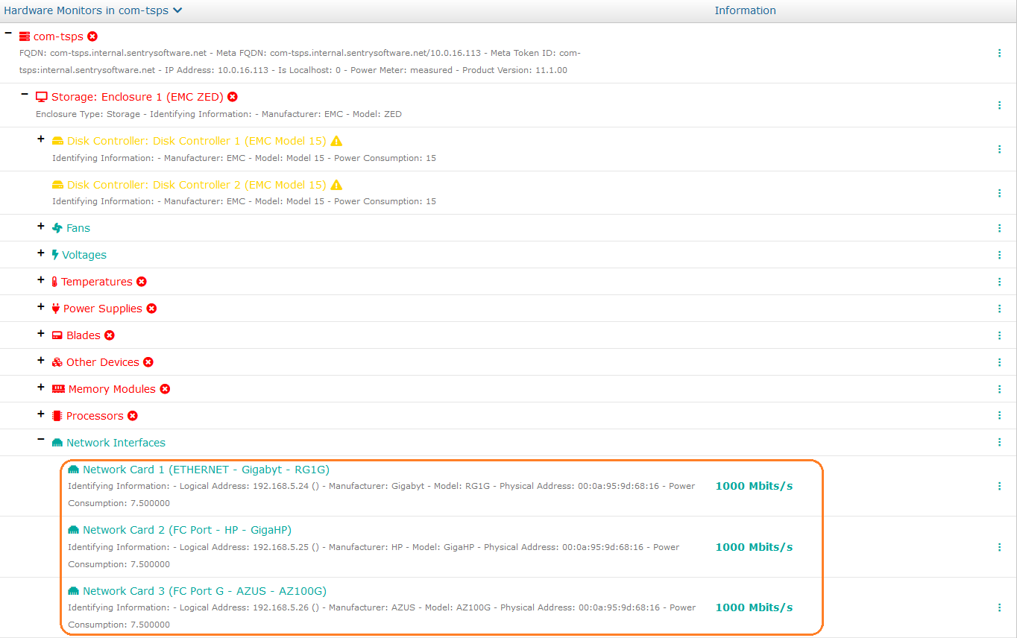Open Network Card 2 (FC Port - HP - GigaHP)
Screen dimensions: 1017x638
coord(186,530)
